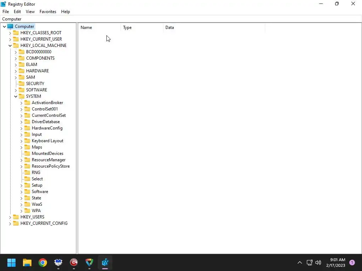Expand the SOFTWARE key under HKEY_LOCAL_MACHINE

point(16,90)
